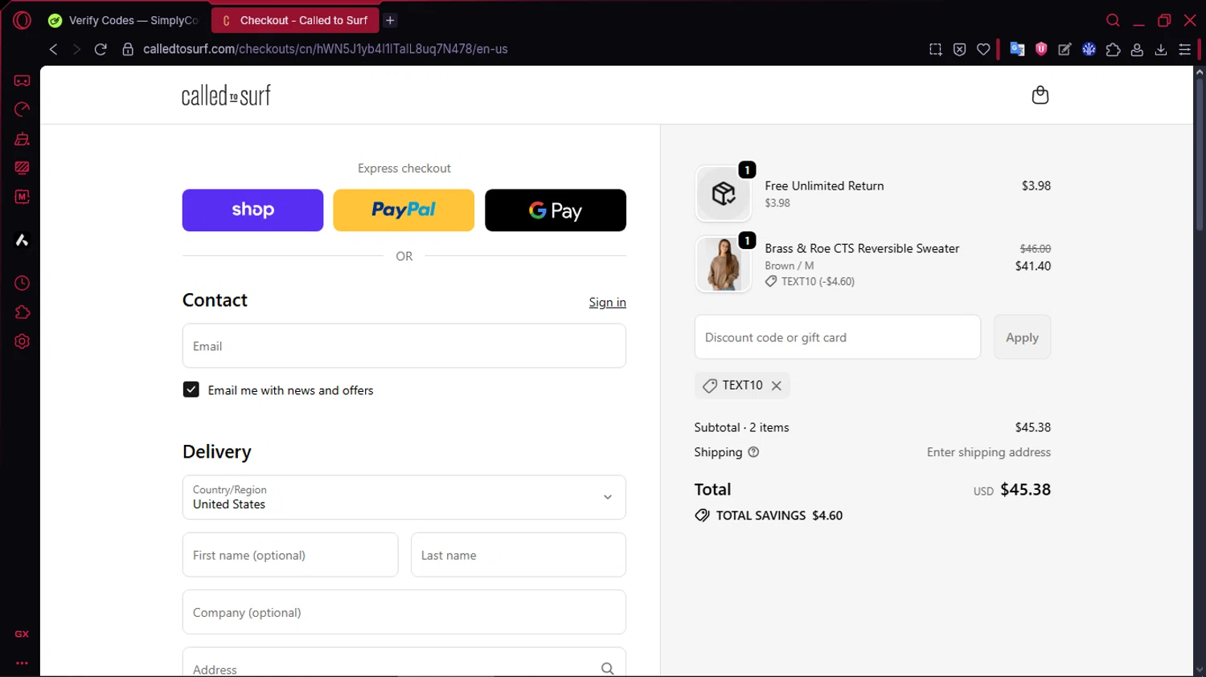1206x677 pixels.
Task: Click the Sign in link
Action: (x=607, y=302)
